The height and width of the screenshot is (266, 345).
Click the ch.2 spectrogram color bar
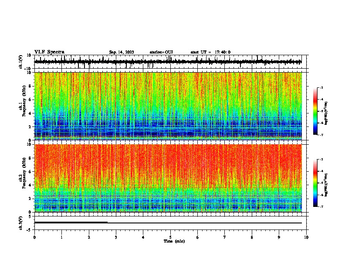315,183
